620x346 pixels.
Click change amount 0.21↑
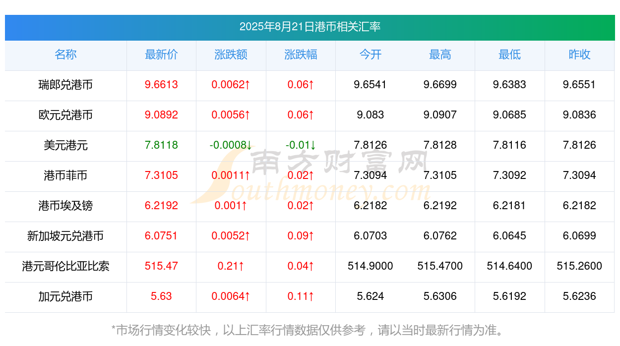click(231, 266)
